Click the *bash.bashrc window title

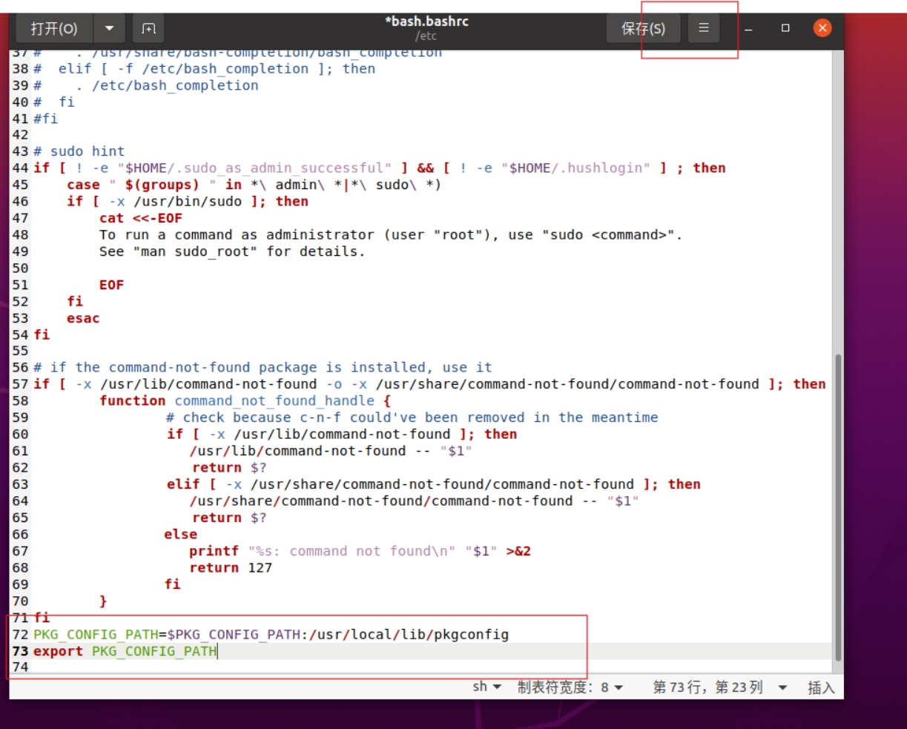click(x=426, y=22)
